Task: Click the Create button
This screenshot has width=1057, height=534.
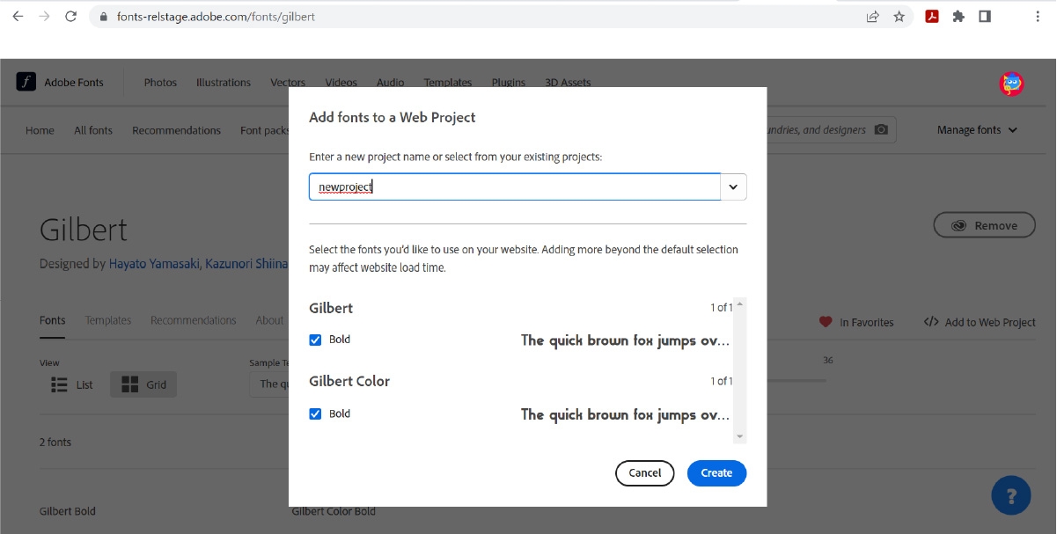Action: pos(716,472)
